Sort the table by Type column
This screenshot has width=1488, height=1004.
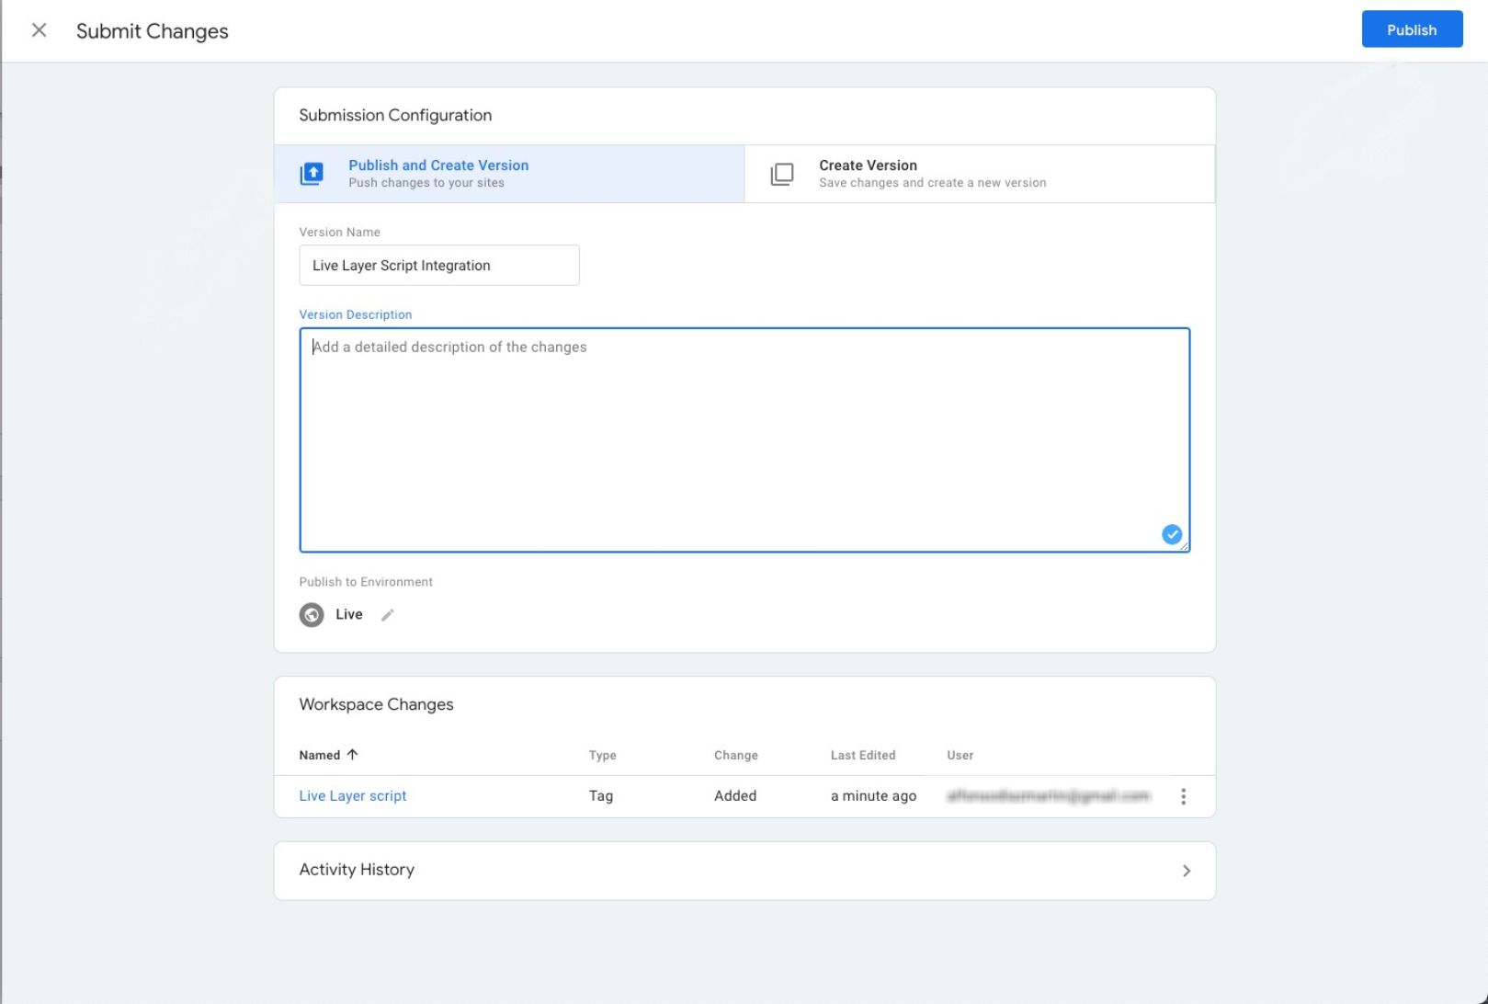602,755
